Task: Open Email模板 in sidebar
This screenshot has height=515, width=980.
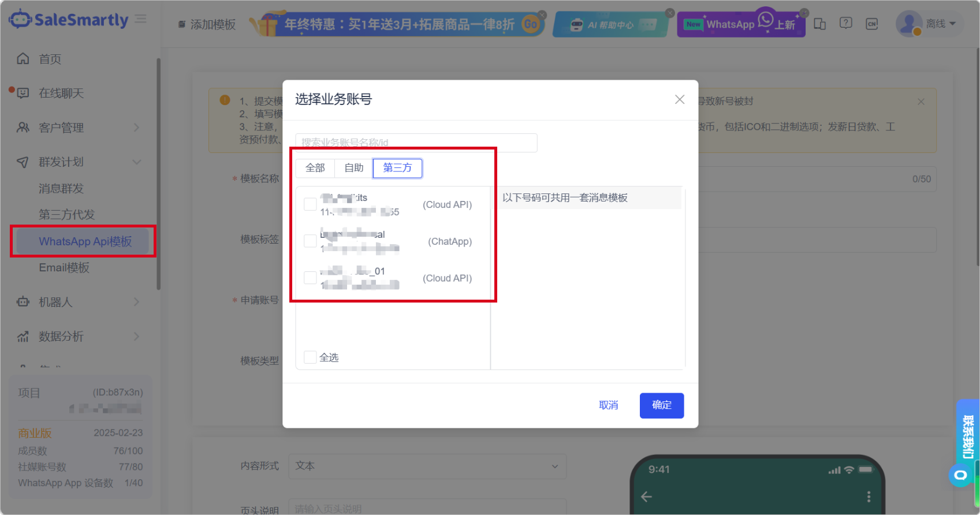Action: point(64,268)
